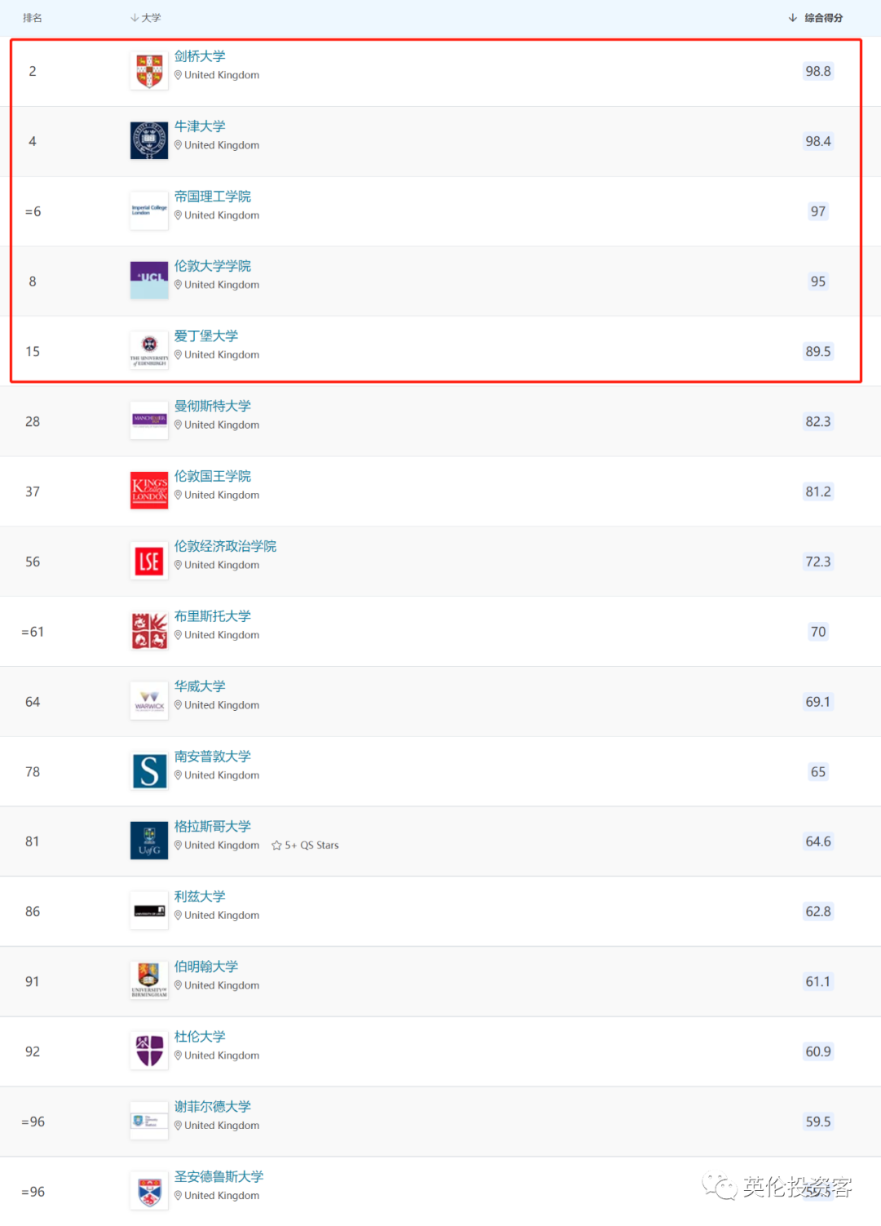Click the University of Edinburgh logo
Screen dimensions: 881x1226
tap(149, 351)
